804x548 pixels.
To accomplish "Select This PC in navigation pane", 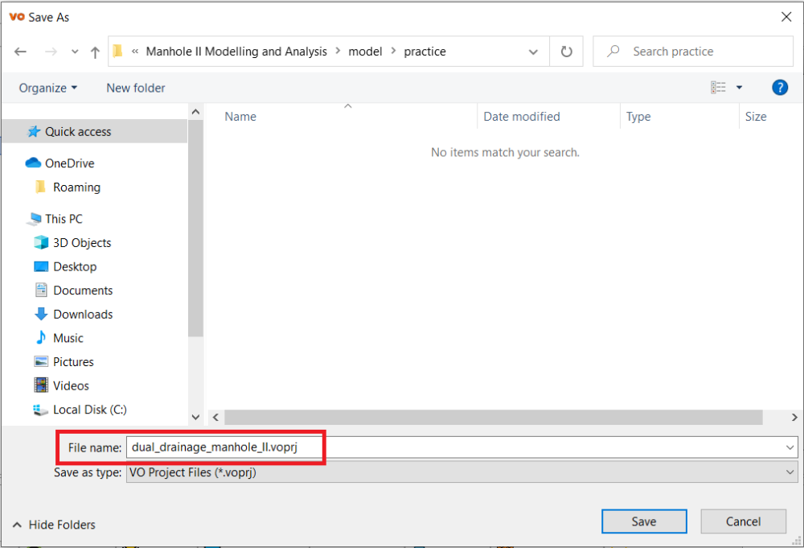I will coord(64,219).
